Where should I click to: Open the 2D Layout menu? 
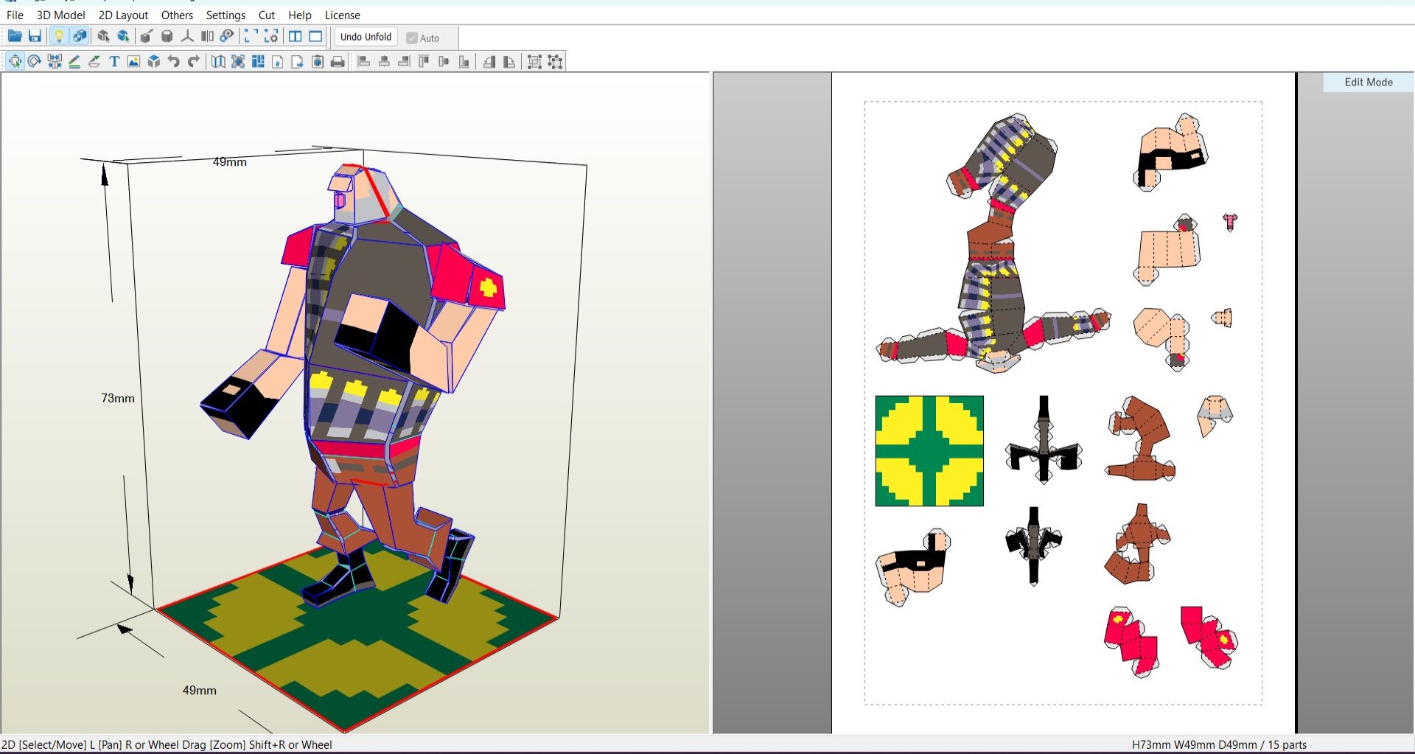(123, 15)
